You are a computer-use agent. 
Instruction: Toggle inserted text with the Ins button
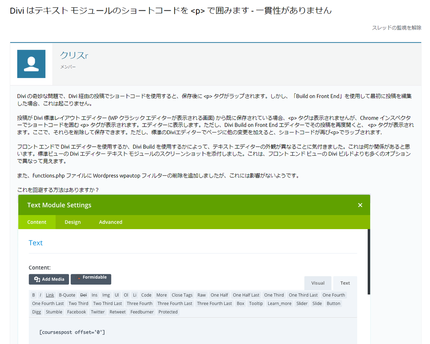tap(94, 295)
